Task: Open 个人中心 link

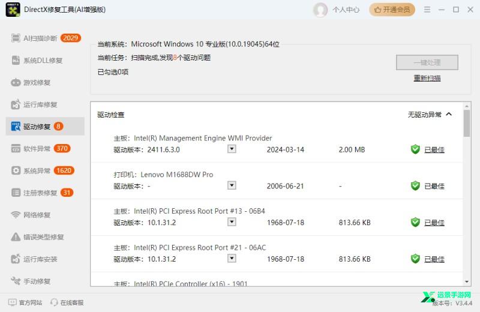Action: tap(346, 10)
